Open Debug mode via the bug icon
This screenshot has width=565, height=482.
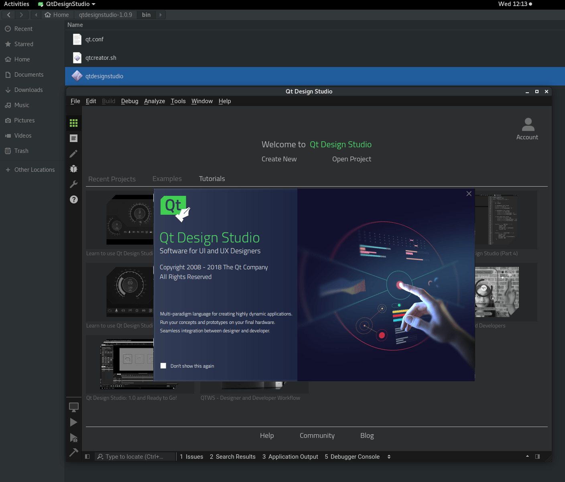click(x=73, y=169)
